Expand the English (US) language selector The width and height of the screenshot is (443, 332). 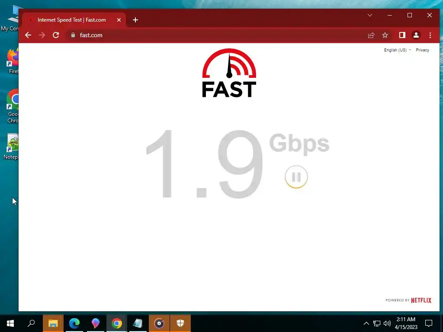point(397,50)
